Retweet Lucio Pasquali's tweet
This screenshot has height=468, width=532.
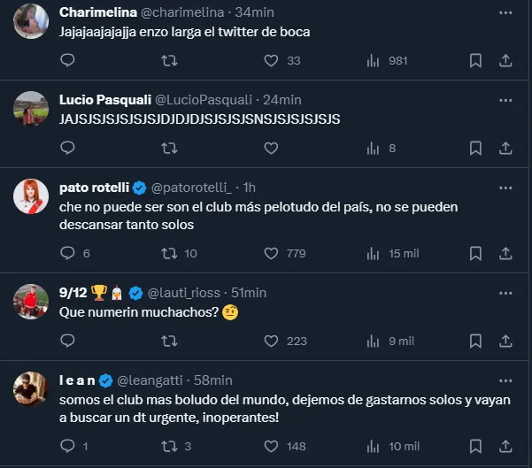click(x=168, y=148)
